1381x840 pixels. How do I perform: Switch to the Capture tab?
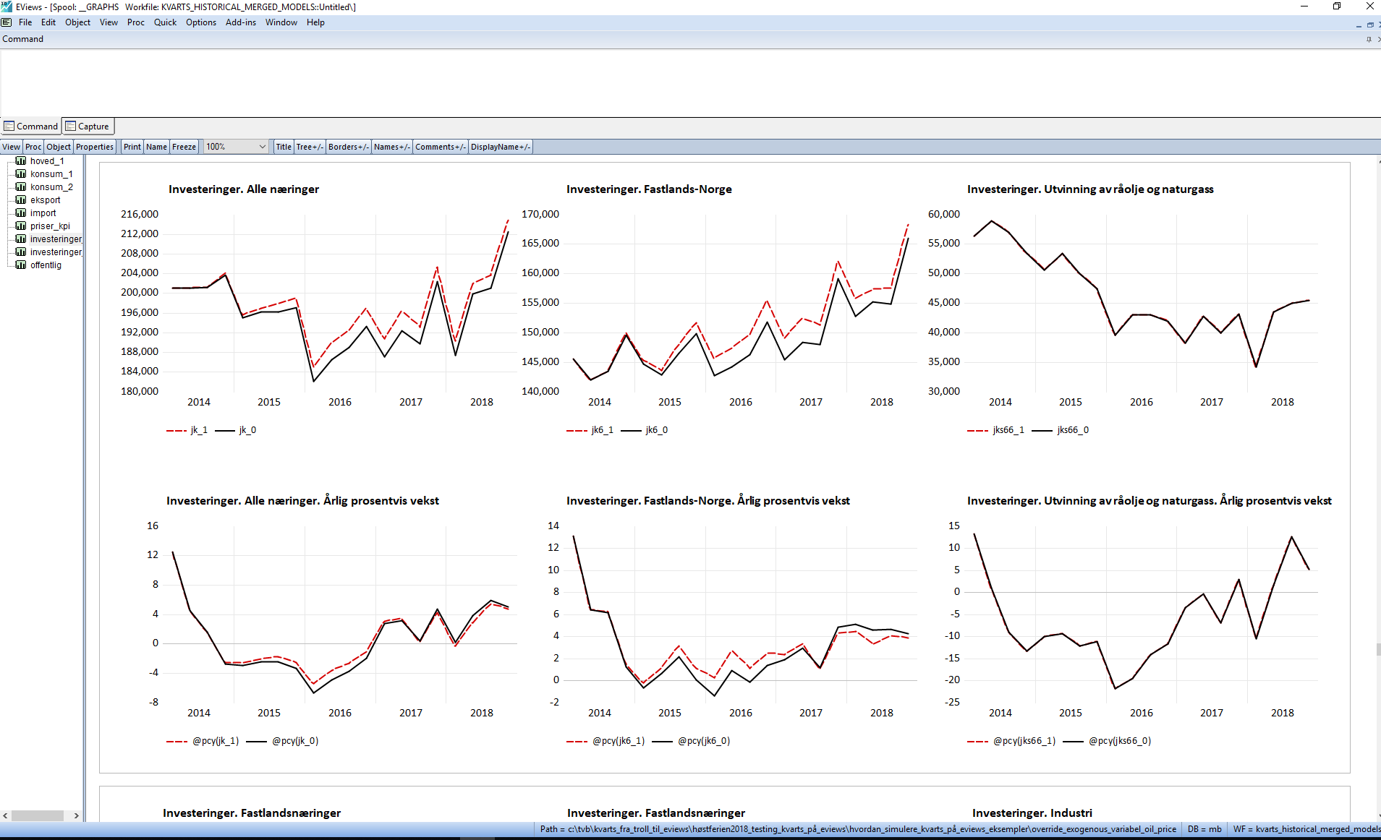(88, 127)
